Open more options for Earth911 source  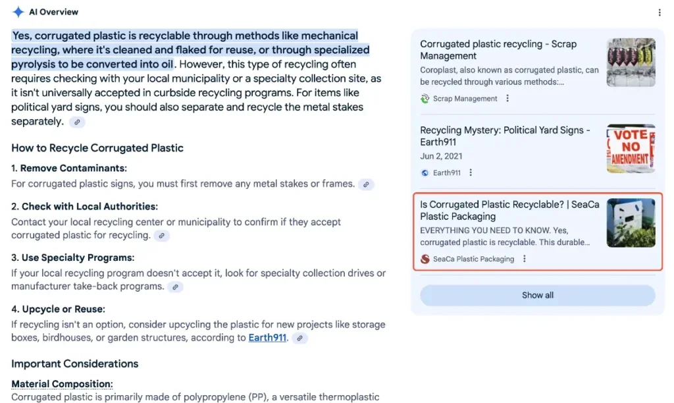(x=471, y=173)
